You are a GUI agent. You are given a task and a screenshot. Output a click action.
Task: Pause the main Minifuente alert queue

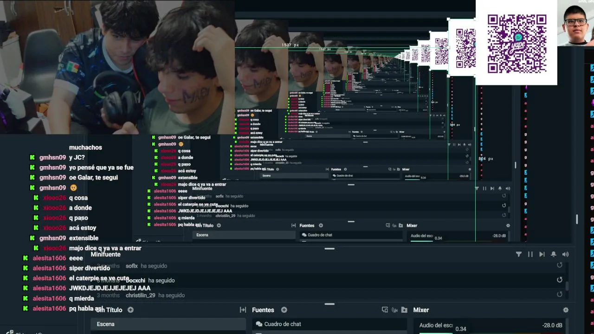(530, 254)
